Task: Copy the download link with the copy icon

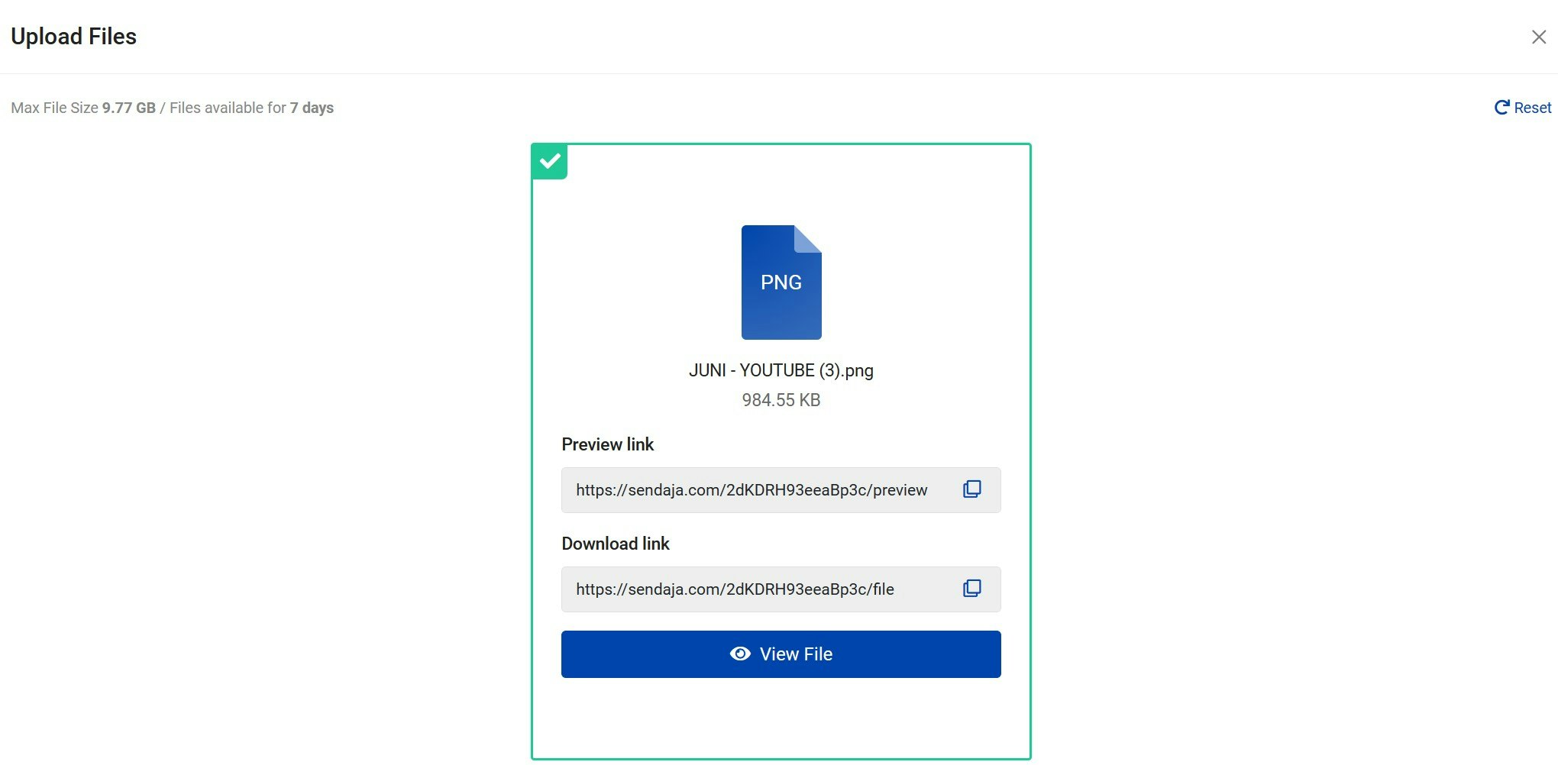Action: [x=971, y=589]
